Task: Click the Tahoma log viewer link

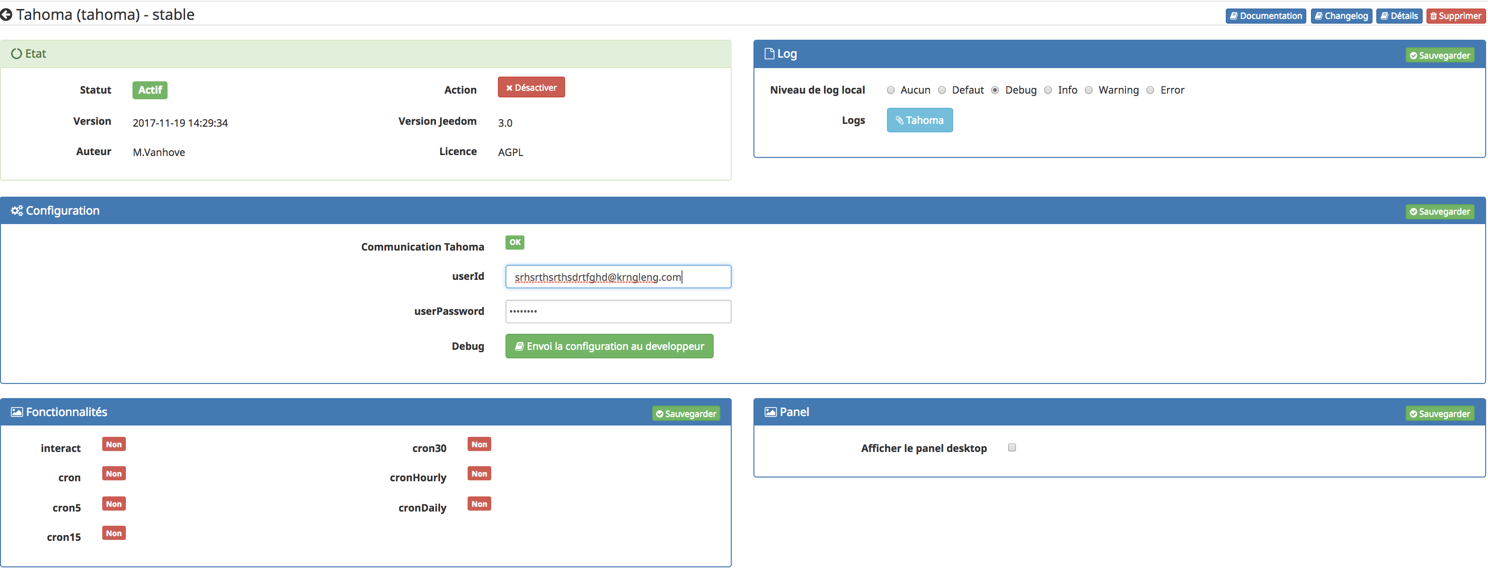Action: pyautogui.click(x=920, y=121)
